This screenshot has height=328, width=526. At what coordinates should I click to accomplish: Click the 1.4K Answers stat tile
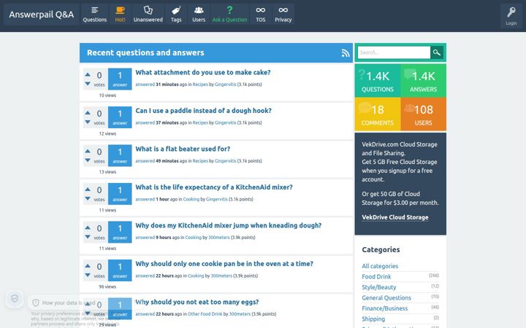tap(423, 81)
